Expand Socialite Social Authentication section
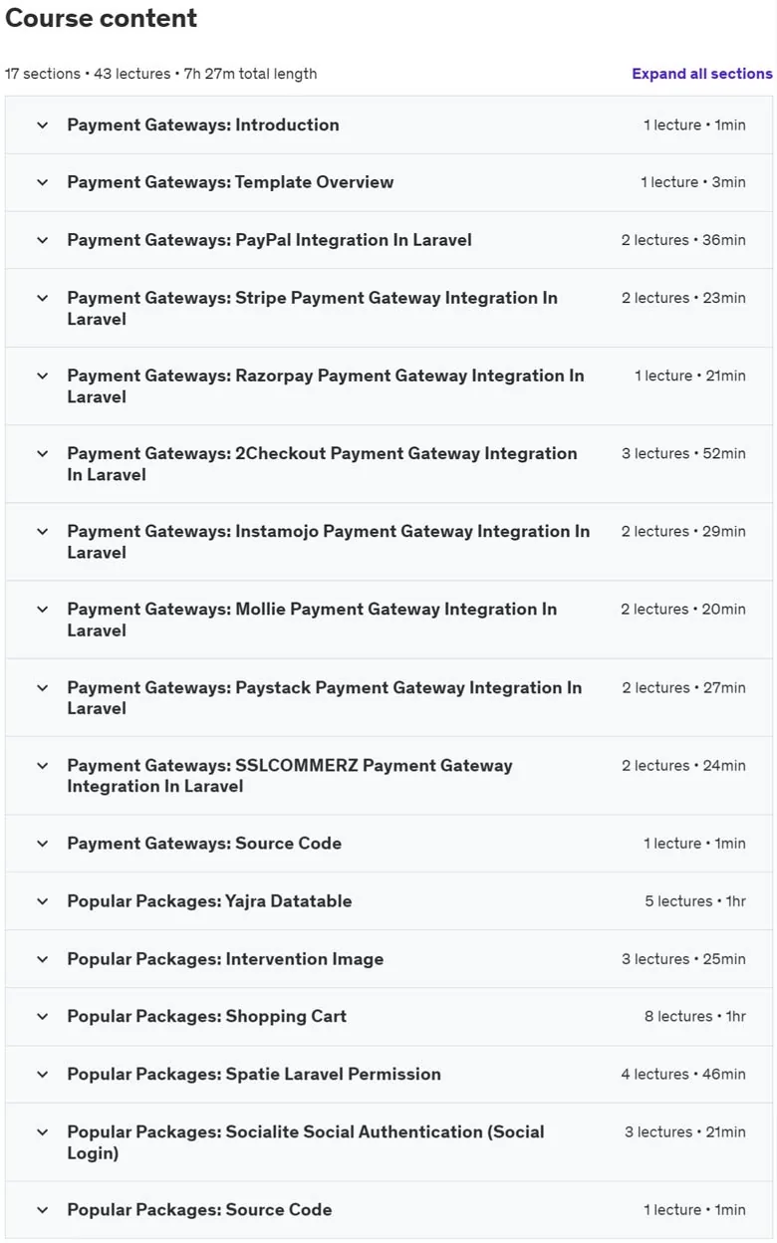The image size is (777, 1243). (x=388, y=1142)
